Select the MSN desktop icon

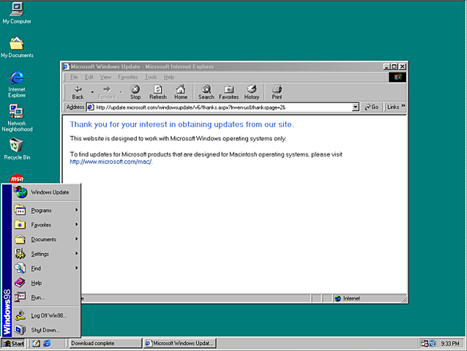[x=17, y=178]
